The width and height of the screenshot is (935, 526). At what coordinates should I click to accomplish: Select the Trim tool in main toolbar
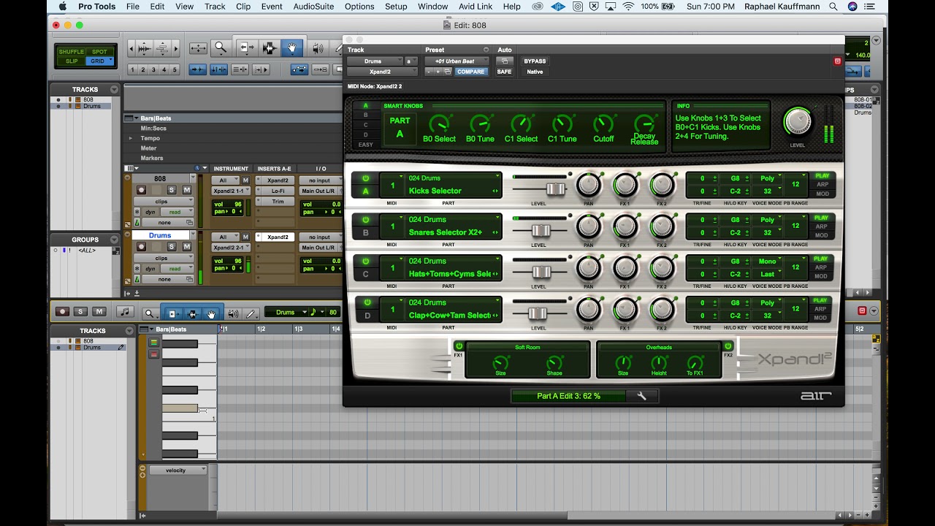point(246,48)
